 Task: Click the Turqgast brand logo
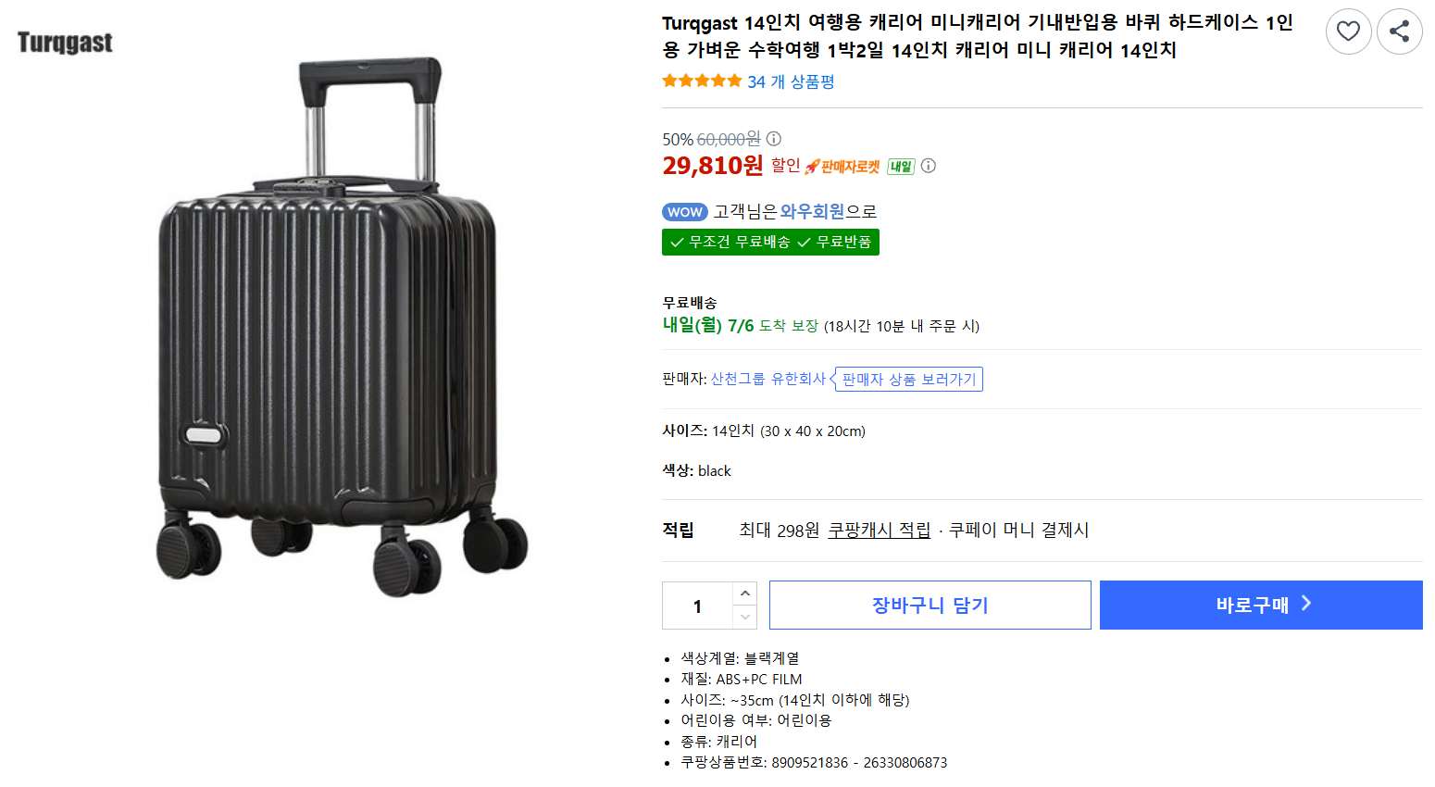pyautogui.click(x=65, y=43)
